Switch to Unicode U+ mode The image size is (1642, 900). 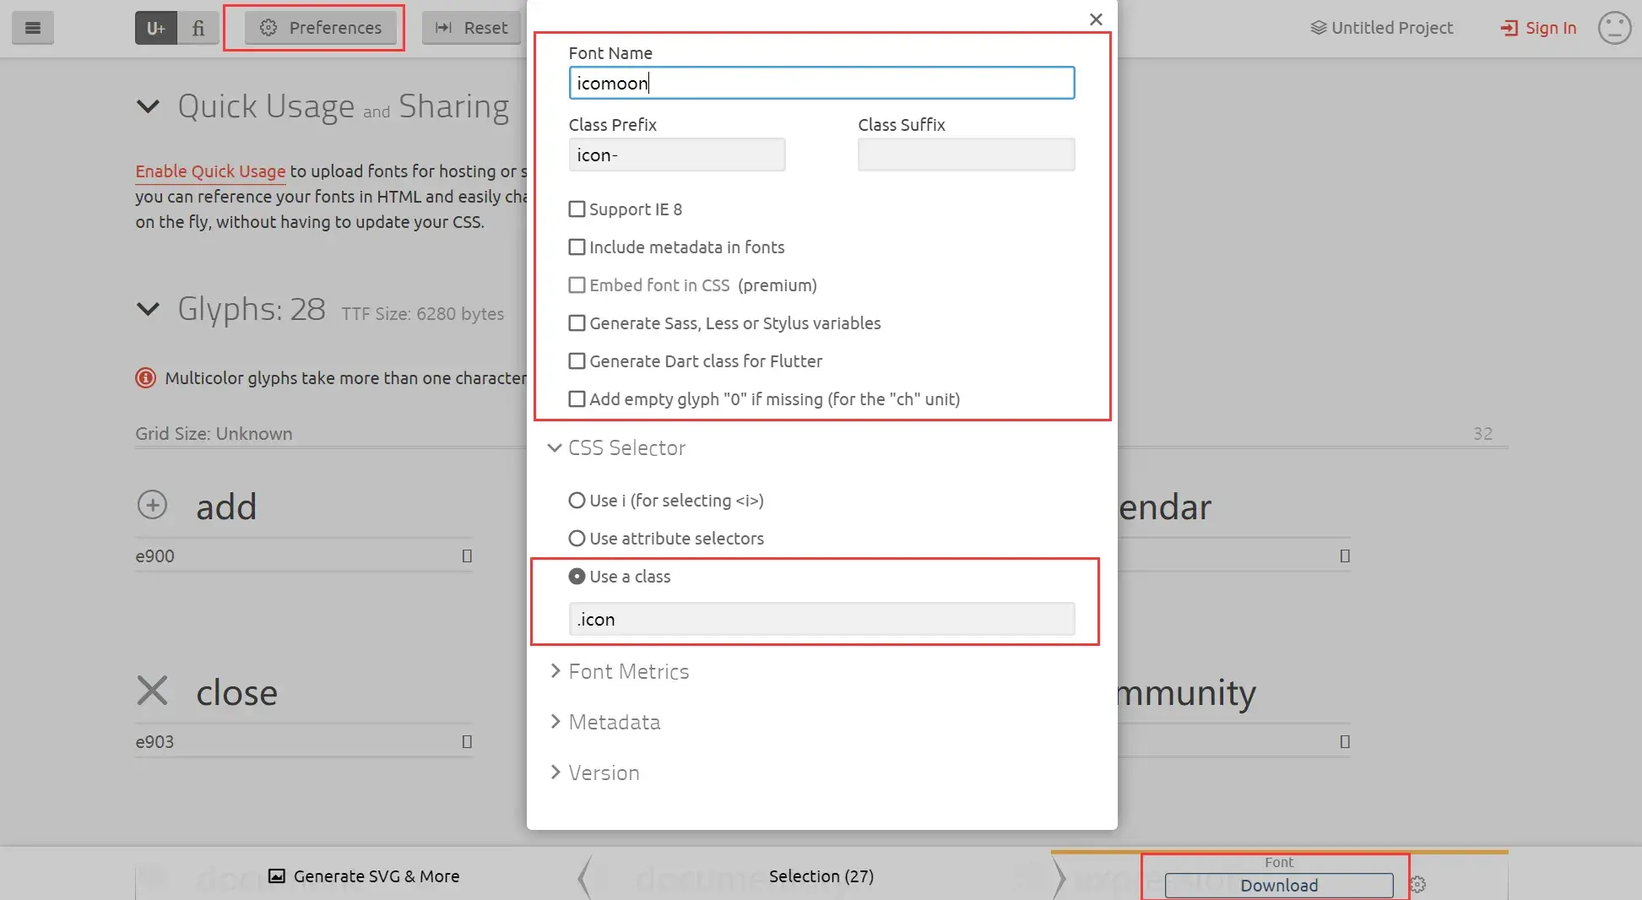click(156, 28)
